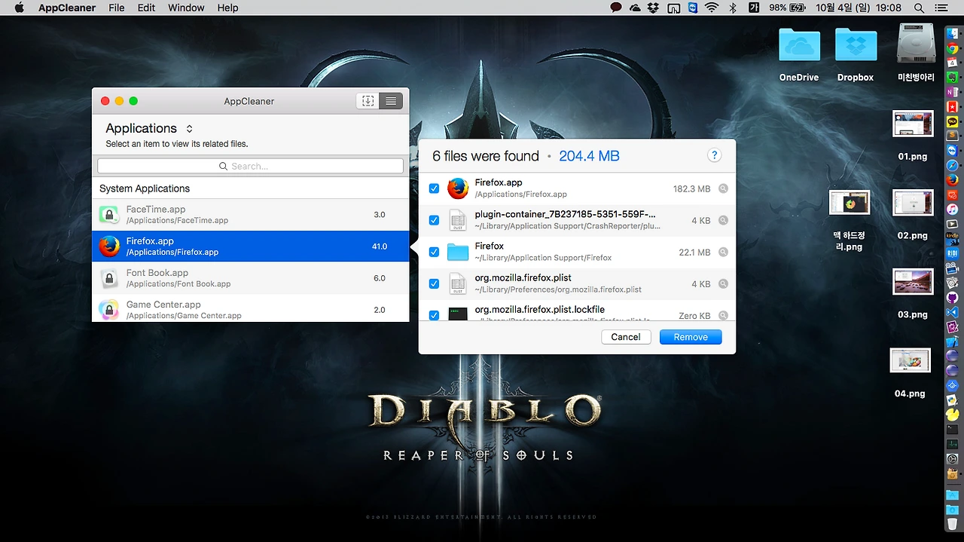Uncheck the plugin-container file checkbox

pyautogui.click(x=434, y=220)
